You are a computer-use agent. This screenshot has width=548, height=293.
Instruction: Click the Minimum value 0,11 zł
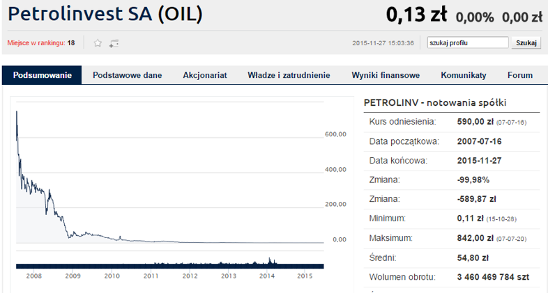(471, 219)
